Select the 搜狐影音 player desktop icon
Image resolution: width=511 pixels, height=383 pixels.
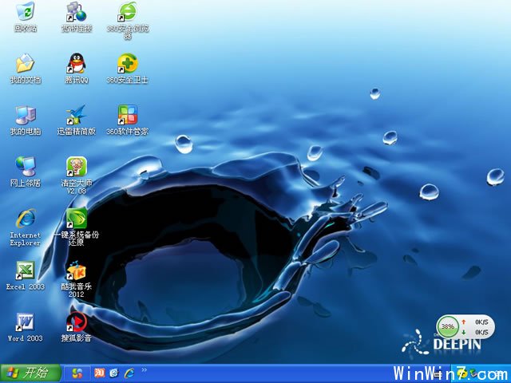coord(76,322)
